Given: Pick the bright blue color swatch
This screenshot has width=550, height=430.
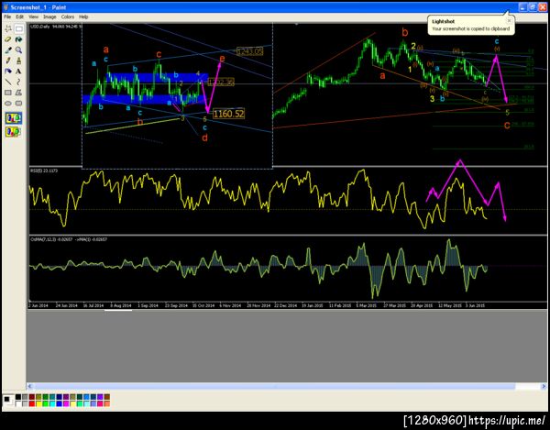Looking at the screenshot, I should pos(60,404).
